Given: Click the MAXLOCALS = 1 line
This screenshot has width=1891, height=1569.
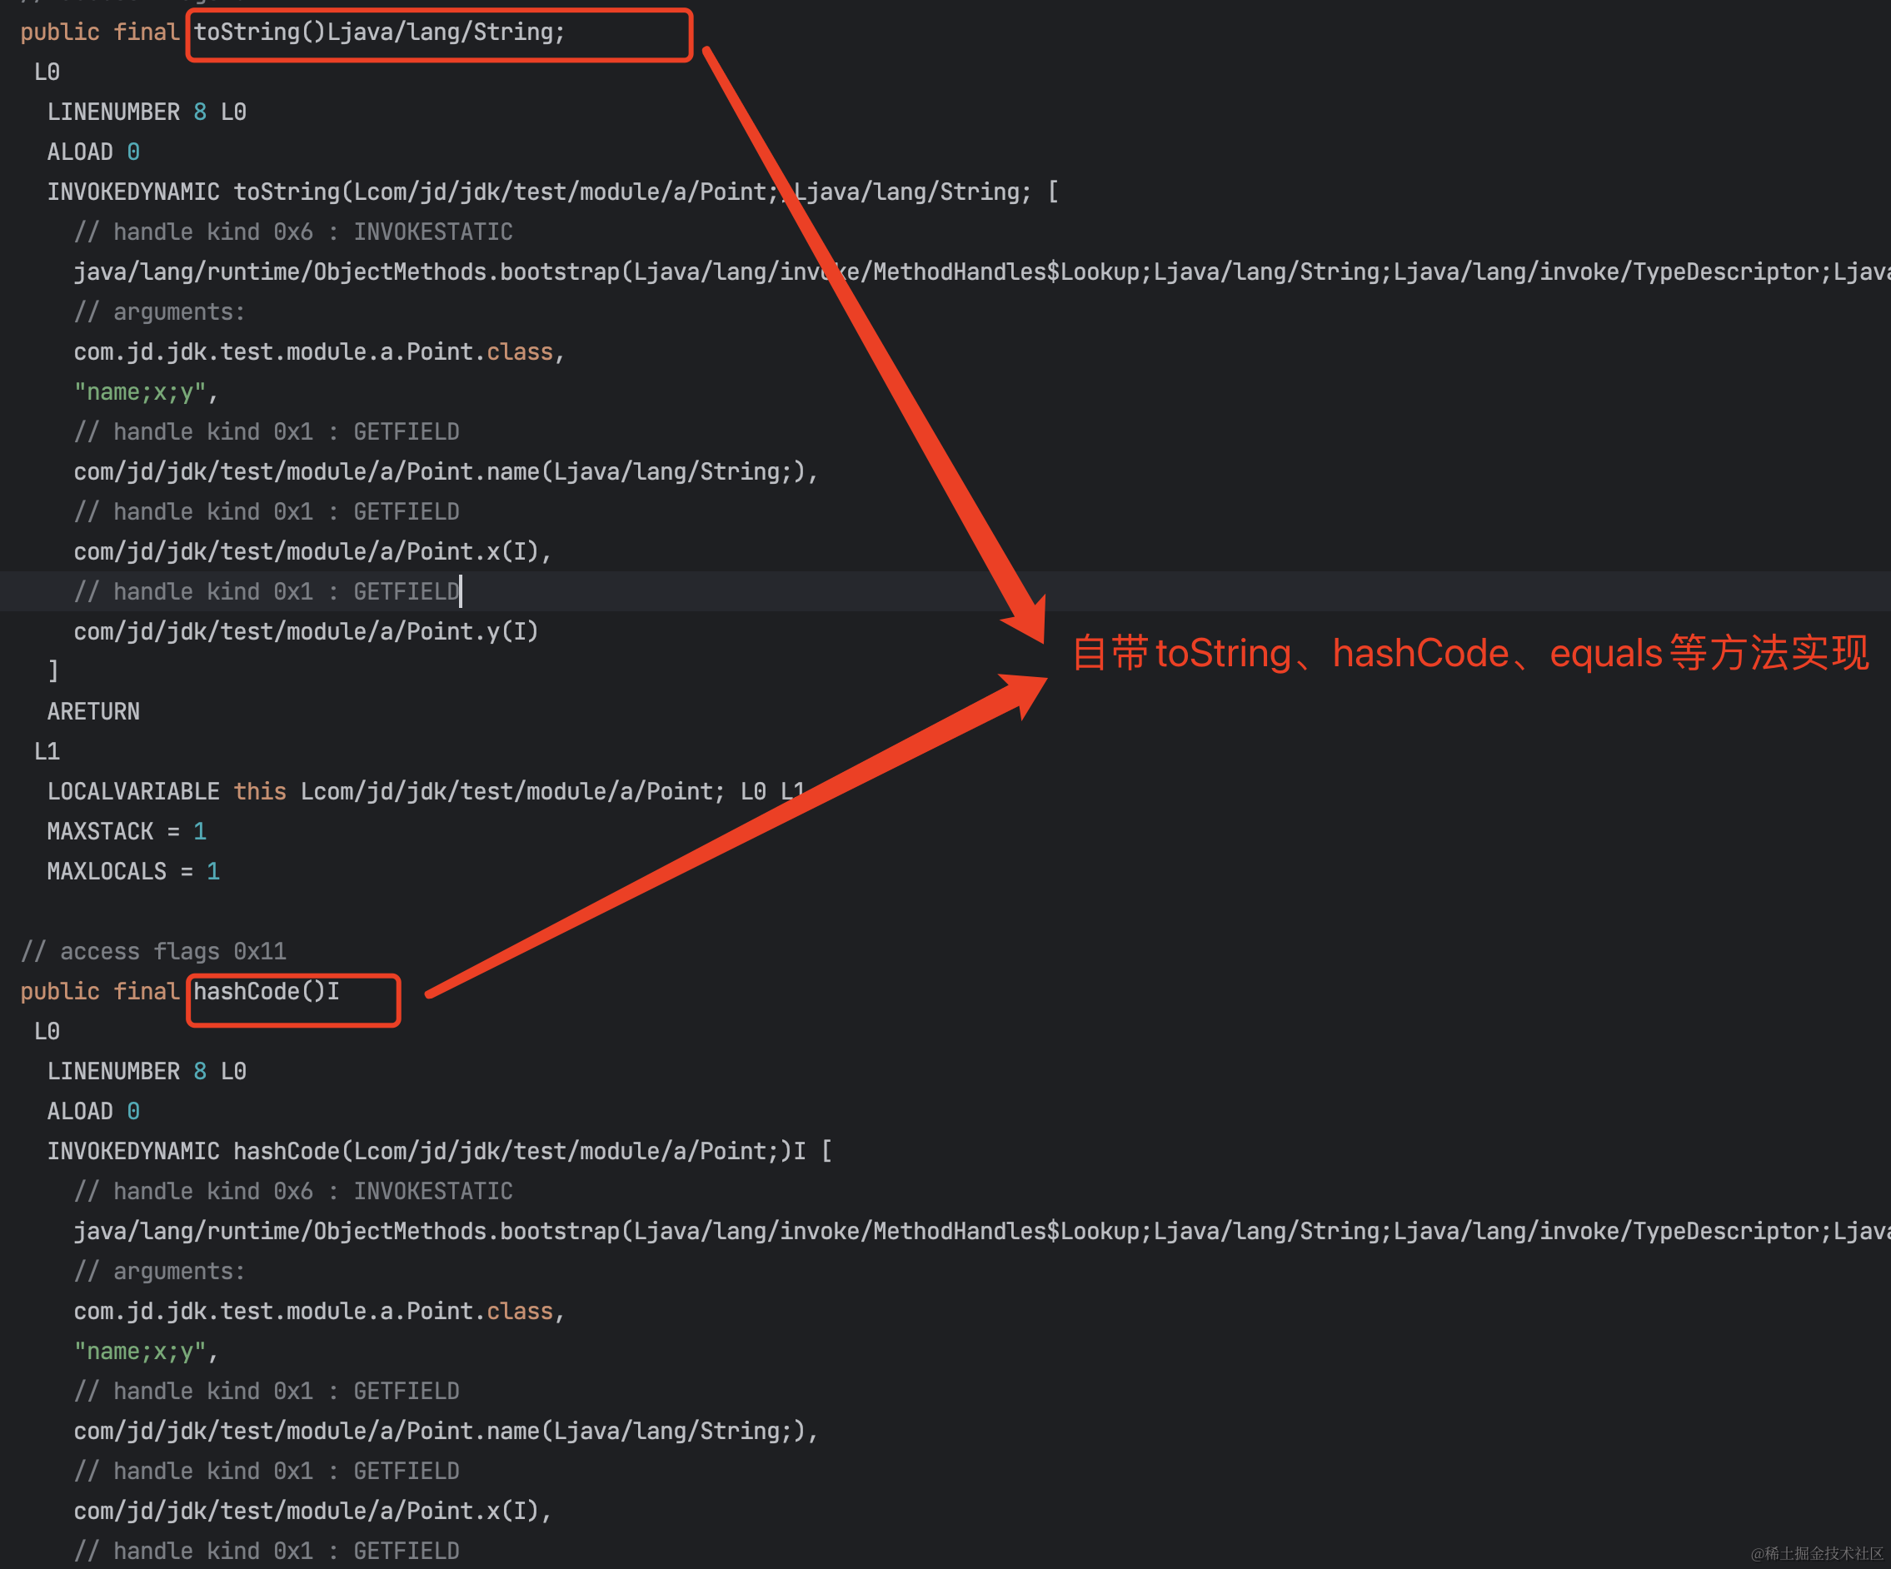Looking at the screenshot, I should [x=133, y=871].
